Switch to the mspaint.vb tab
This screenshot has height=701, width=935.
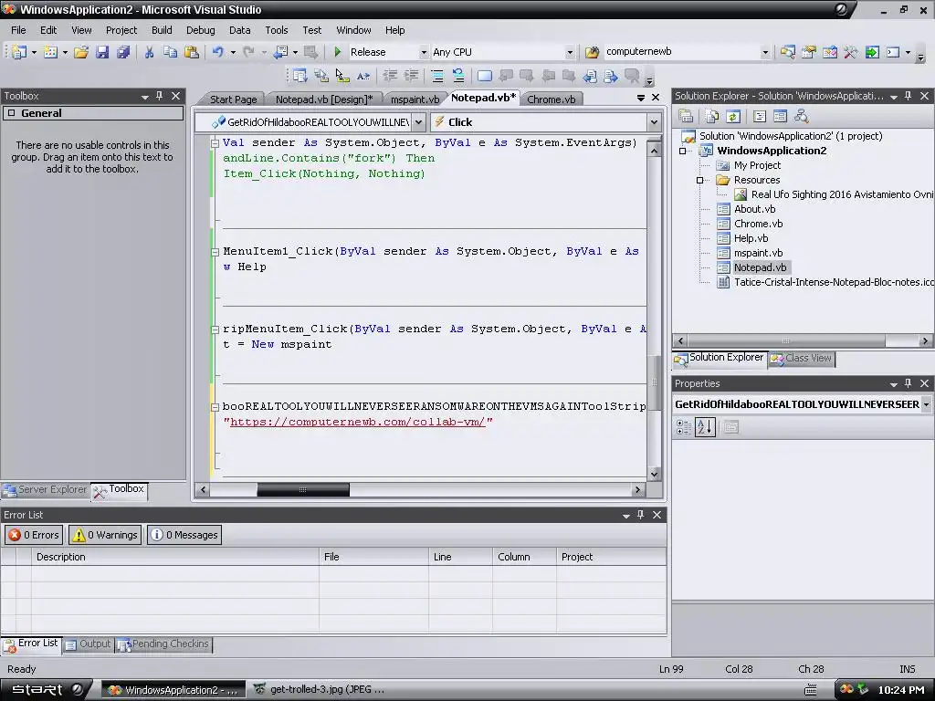(x=415, y=99)
